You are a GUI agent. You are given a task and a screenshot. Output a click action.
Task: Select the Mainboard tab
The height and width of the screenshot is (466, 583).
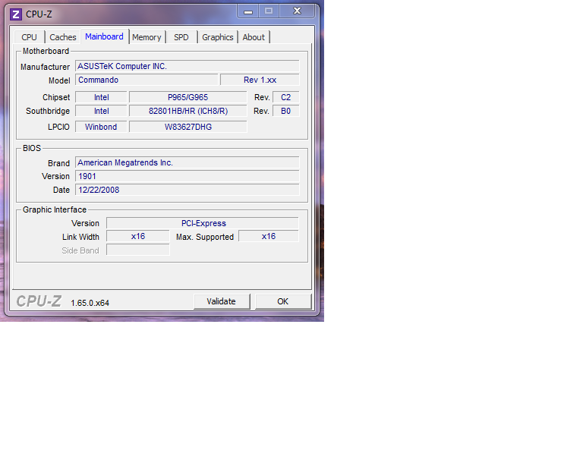click(104, 36)
